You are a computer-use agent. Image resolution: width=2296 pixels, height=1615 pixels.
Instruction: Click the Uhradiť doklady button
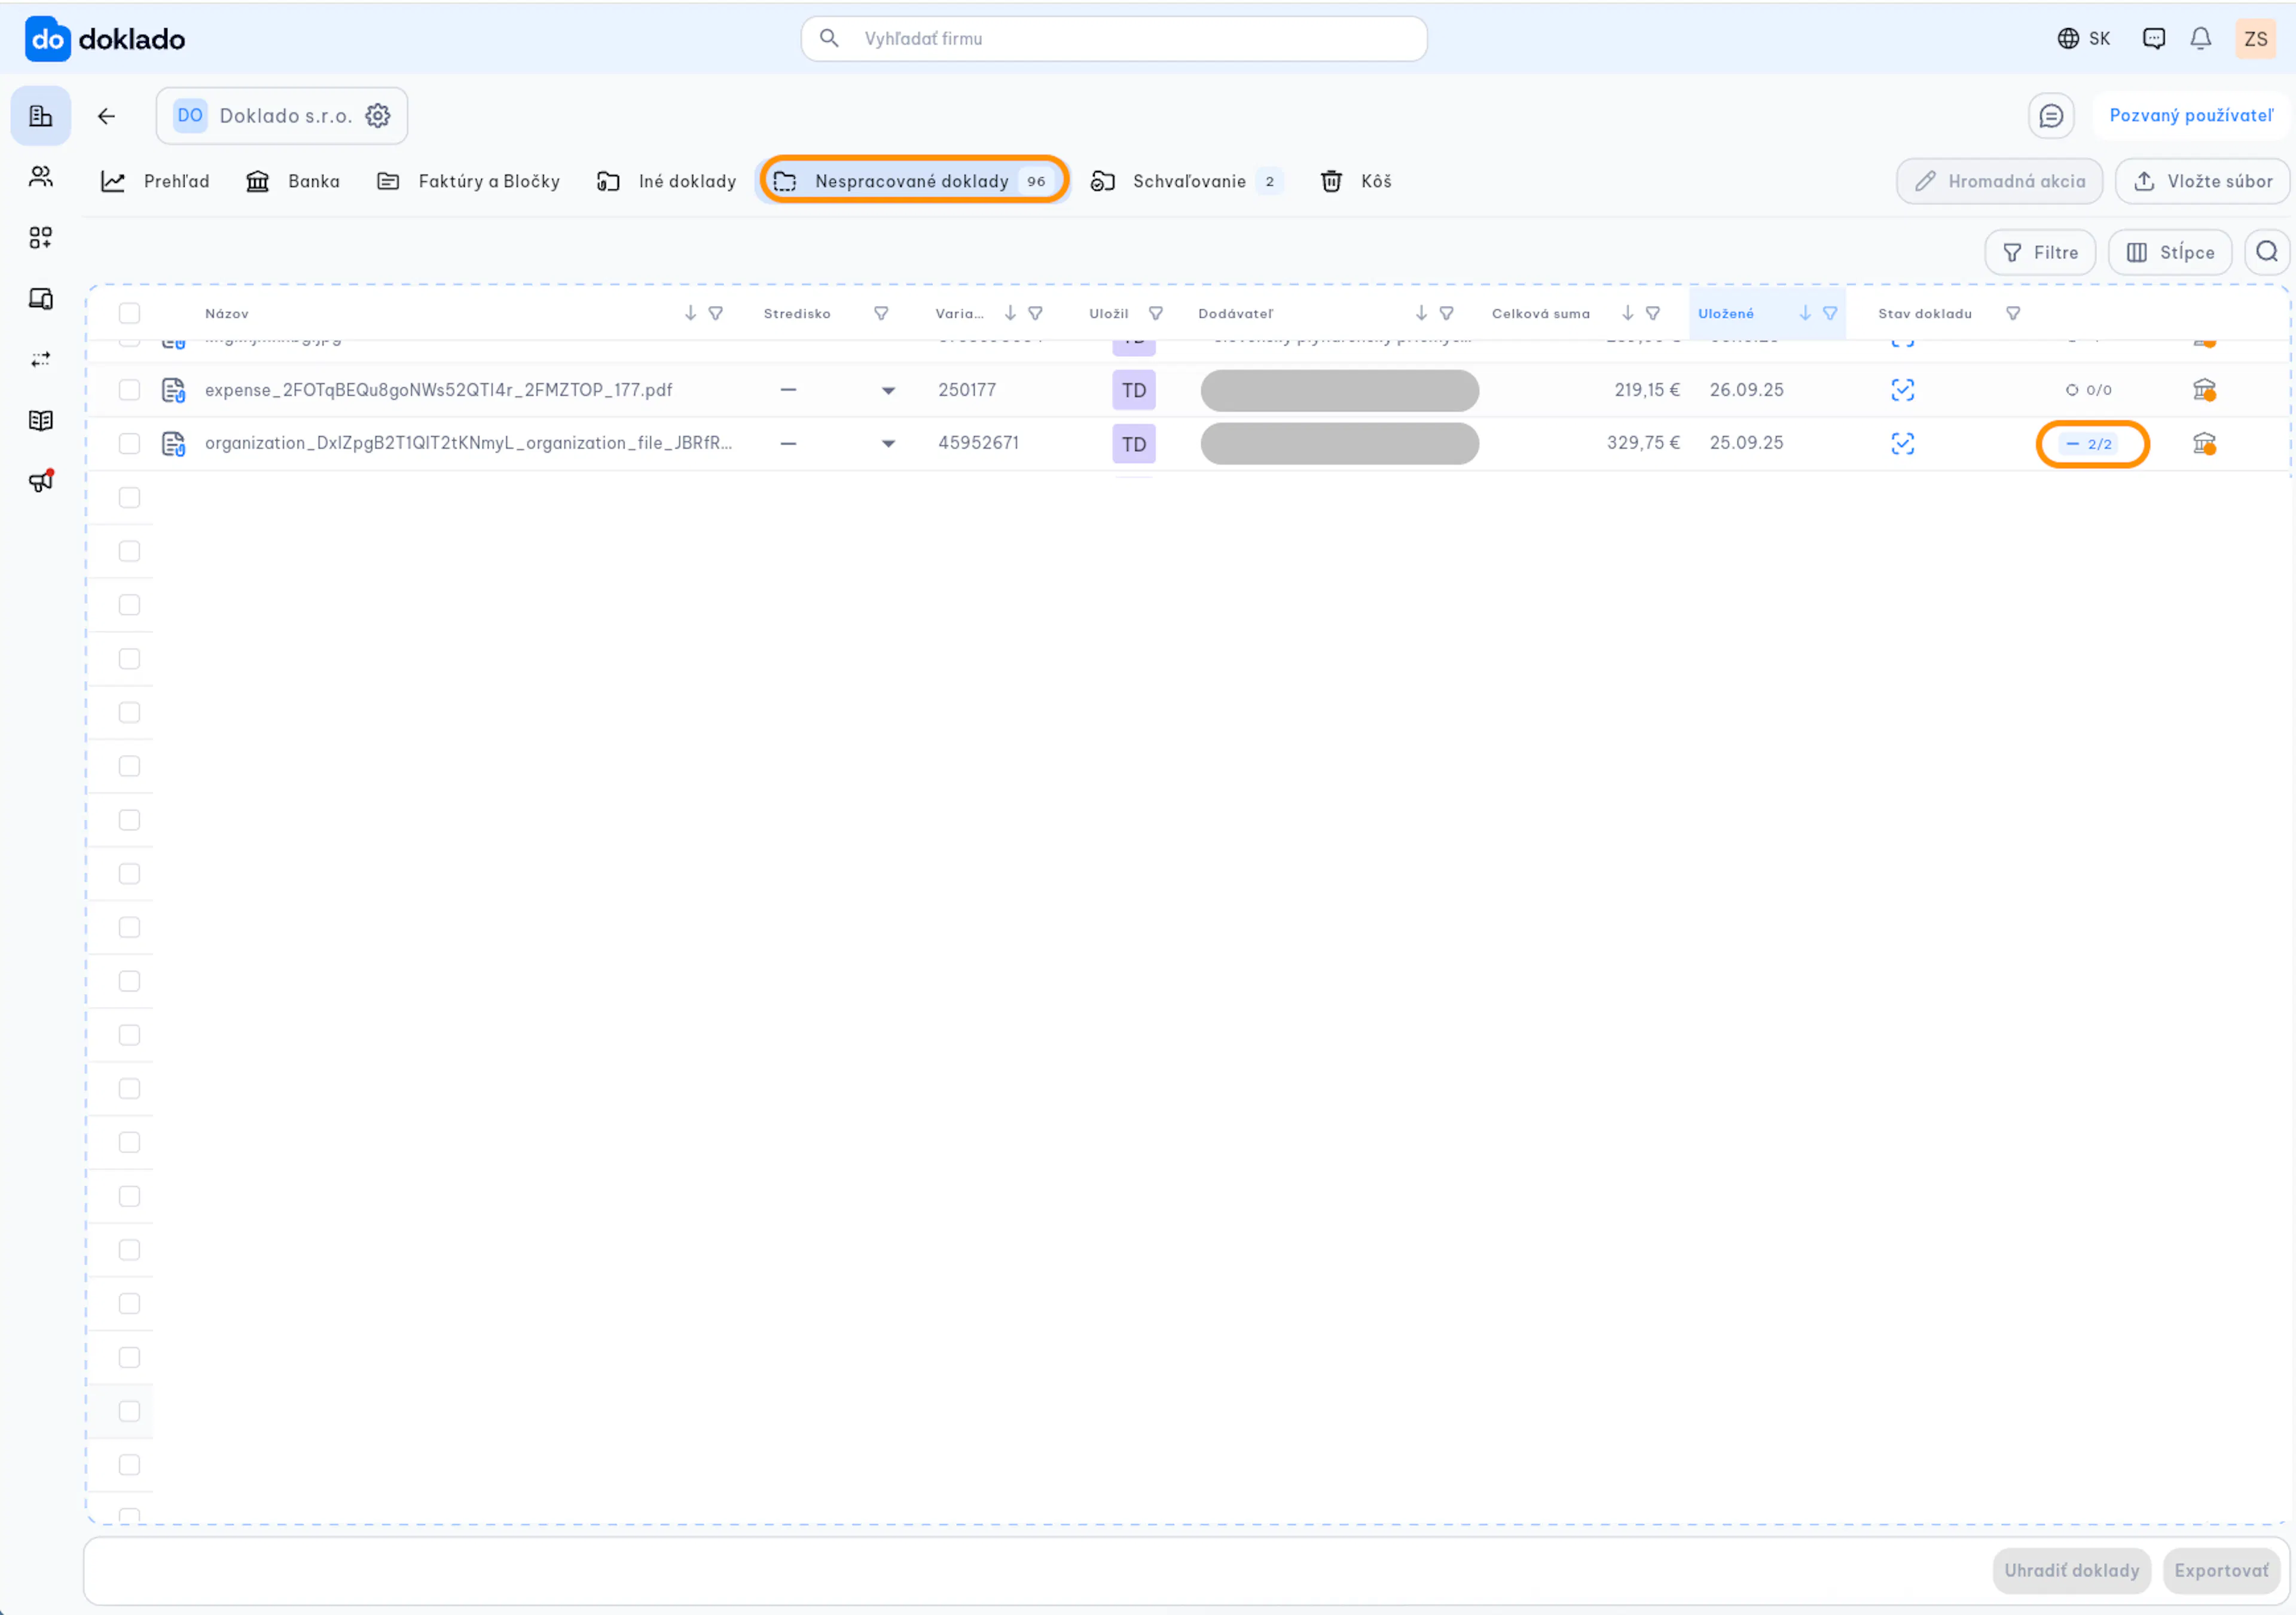point(2072,1570)
